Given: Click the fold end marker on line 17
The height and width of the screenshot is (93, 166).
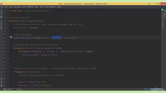Looking at the screenshot, I should click(x=9, y=58).
